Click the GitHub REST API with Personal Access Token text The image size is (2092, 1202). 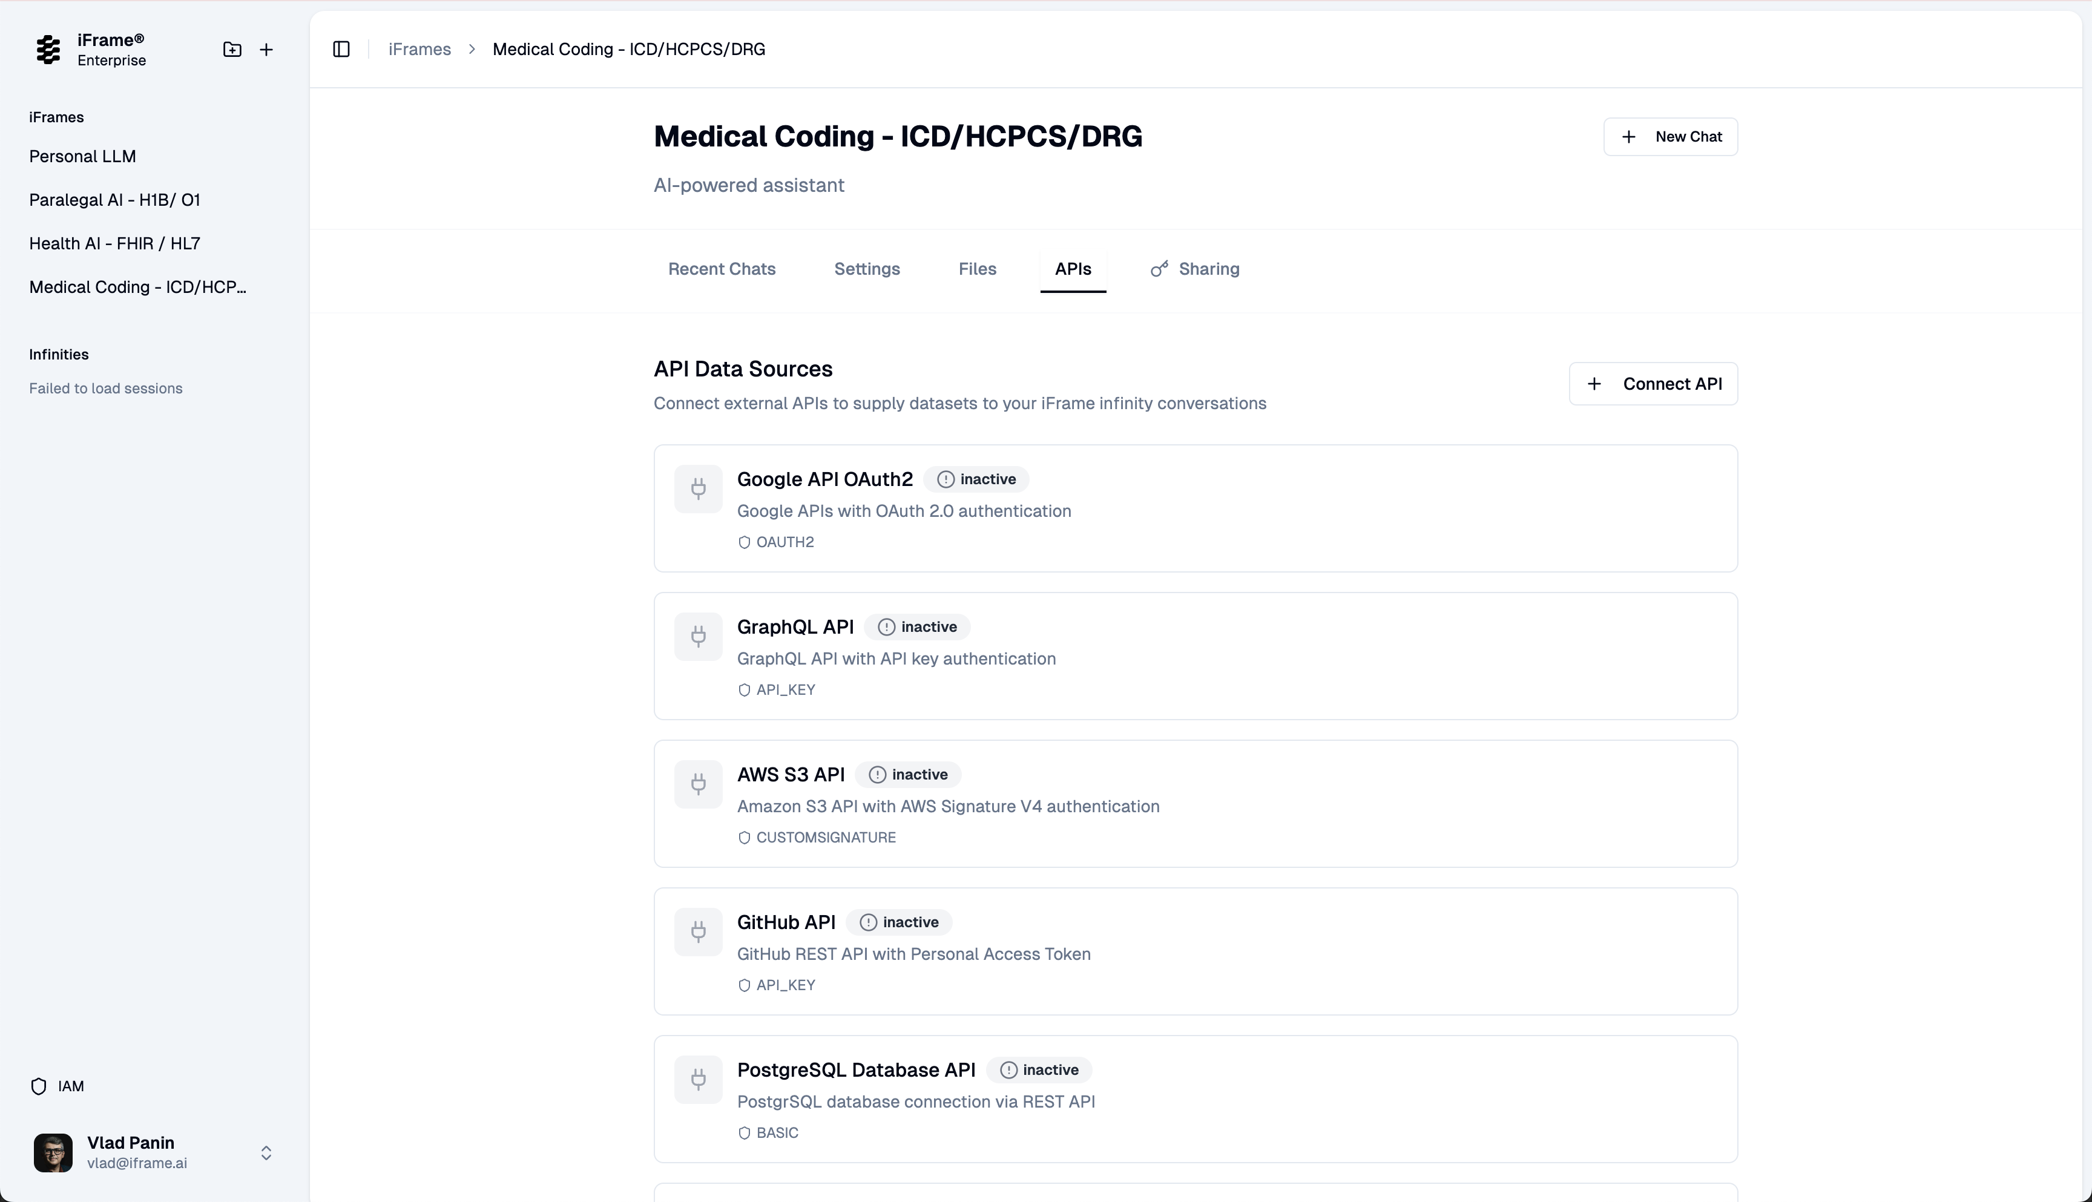(x=914, y=954)
